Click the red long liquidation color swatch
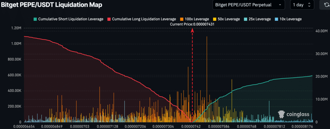Screen dimensions: 330x129 click(109, 19)
